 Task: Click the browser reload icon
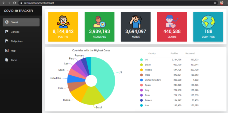(14, 3)
